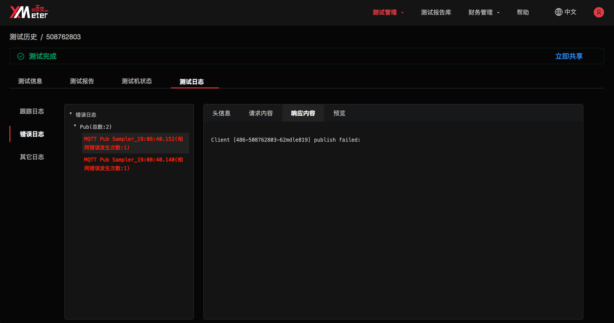Collapse the Pub(总数:2) tree node

coord(75,126)
